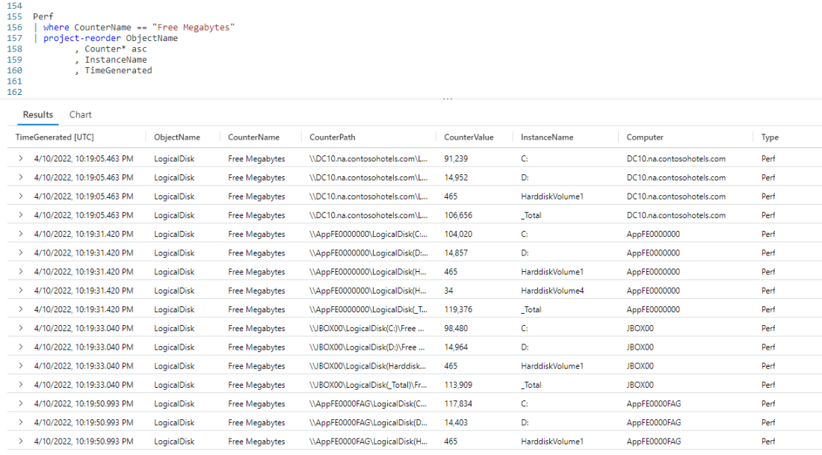Select the Results tab

click(x=38, y=114)
